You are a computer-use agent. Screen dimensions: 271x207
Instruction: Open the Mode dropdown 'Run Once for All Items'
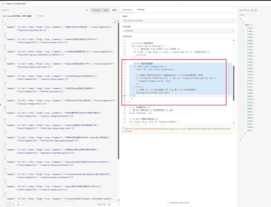coord(179,21)
